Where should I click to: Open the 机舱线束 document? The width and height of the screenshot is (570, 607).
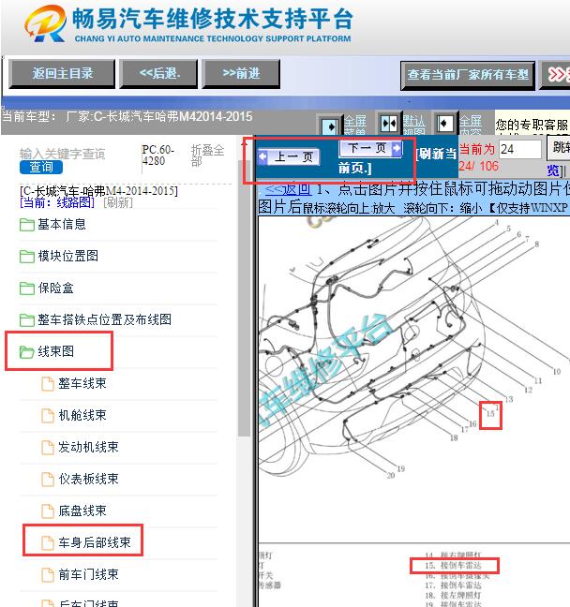[82, 415]
